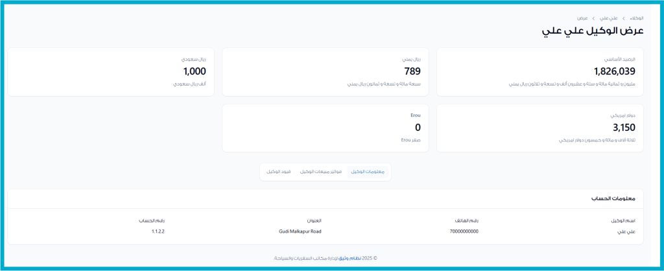Click the page title عرض الوكيل علي علي
Viewport: 664px width, 271px height.
[x=593, y=31]
